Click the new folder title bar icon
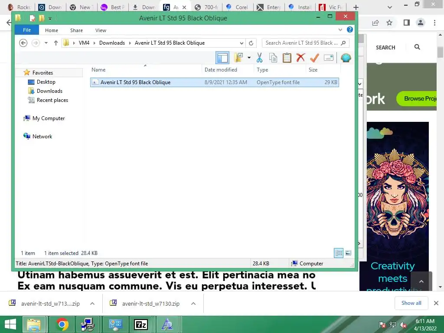 tap(42, 18)
